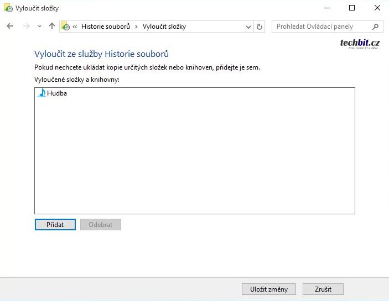Click the music note icon beside Hudba
This screenshot has width=389, height=301.
(x=42, y=93)
